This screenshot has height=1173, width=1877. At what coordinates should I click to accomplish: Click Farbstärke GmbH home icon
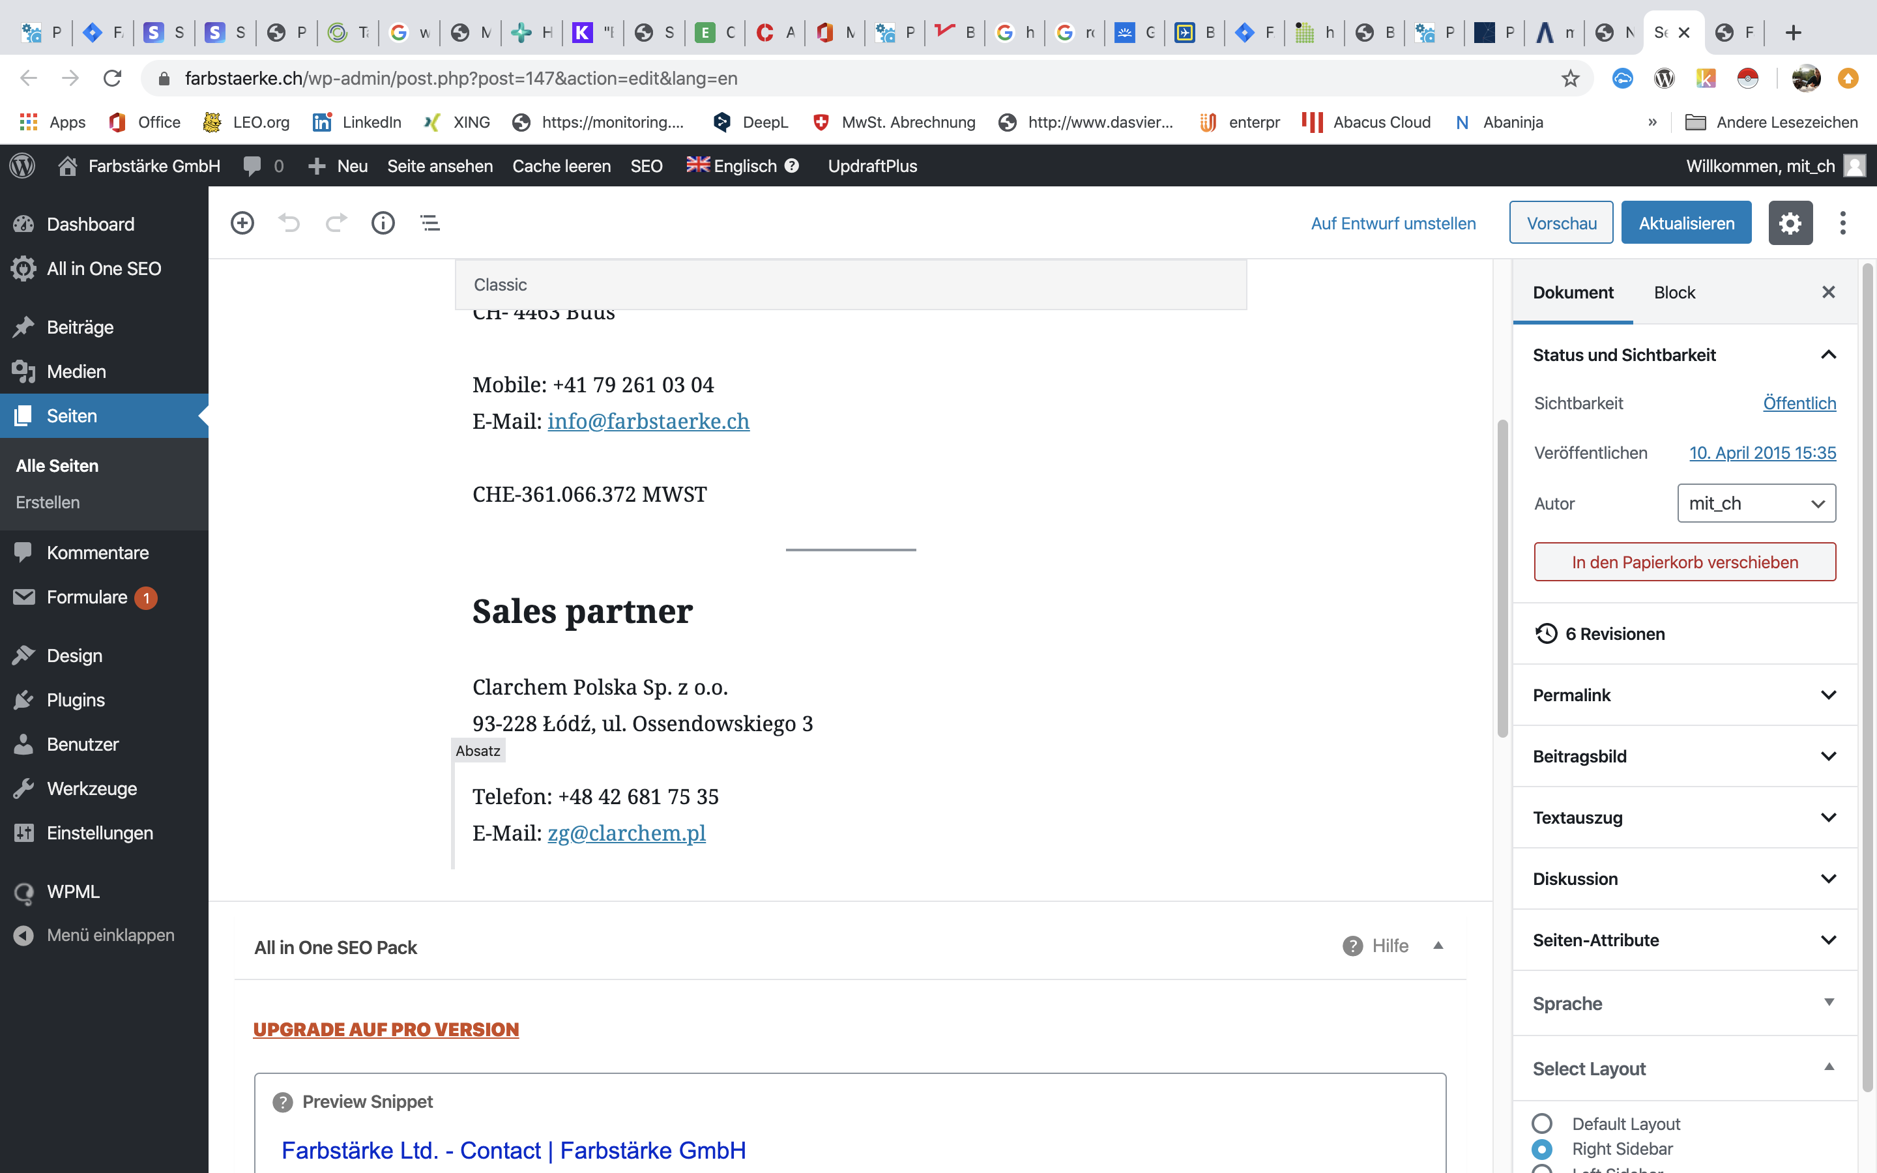point(68,166)
